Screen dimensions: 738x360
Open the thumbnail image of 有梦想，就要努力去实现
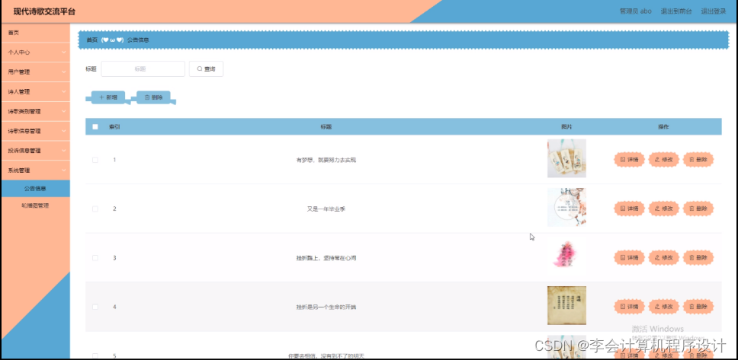[x=566, y=158]
